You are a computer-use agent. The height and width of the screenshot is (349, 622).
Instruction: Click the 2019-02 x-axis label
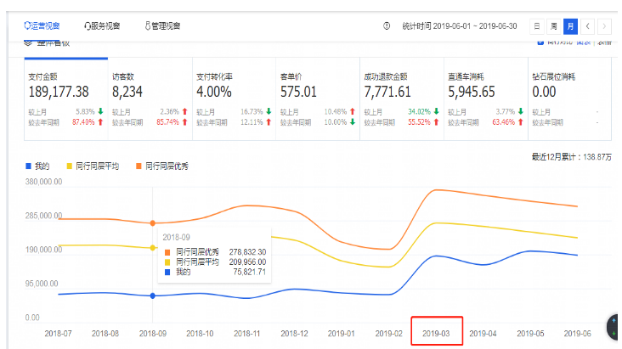(x=389, y=334)
